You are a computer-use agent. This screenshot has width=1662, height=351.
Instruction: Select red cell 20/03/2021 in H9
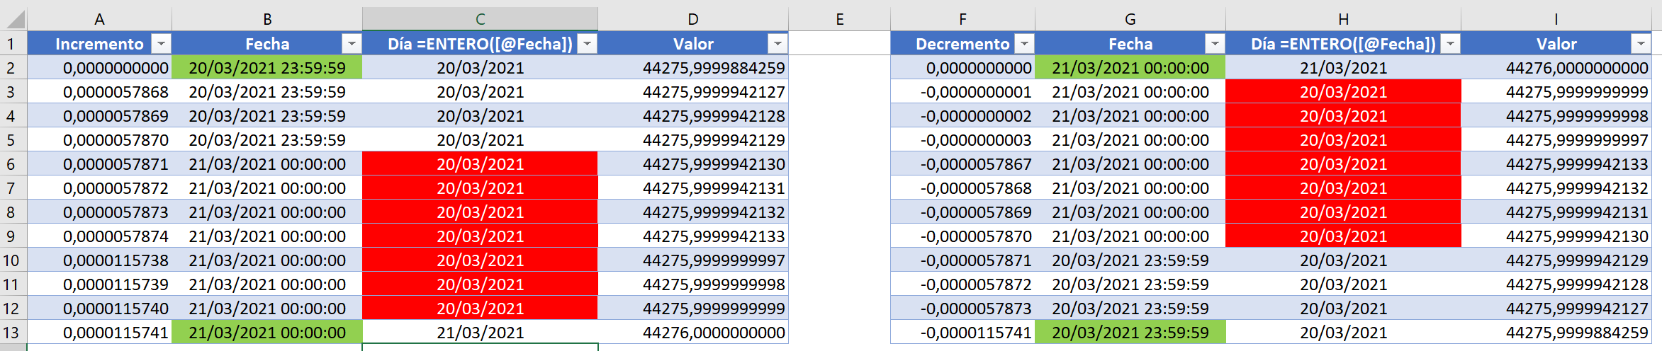pyautogui.click(x=1343, y=236)
